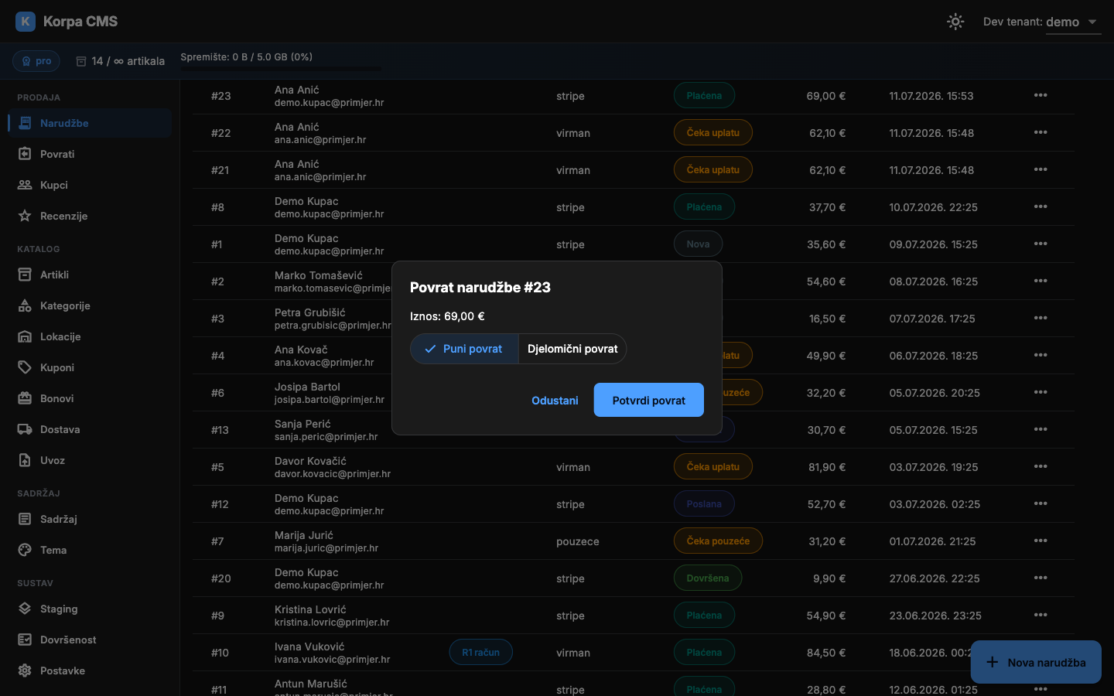This screenshot has height=696, width=1114.
Task: Click the Bonovi gift card icon
Action: (25, 398)
